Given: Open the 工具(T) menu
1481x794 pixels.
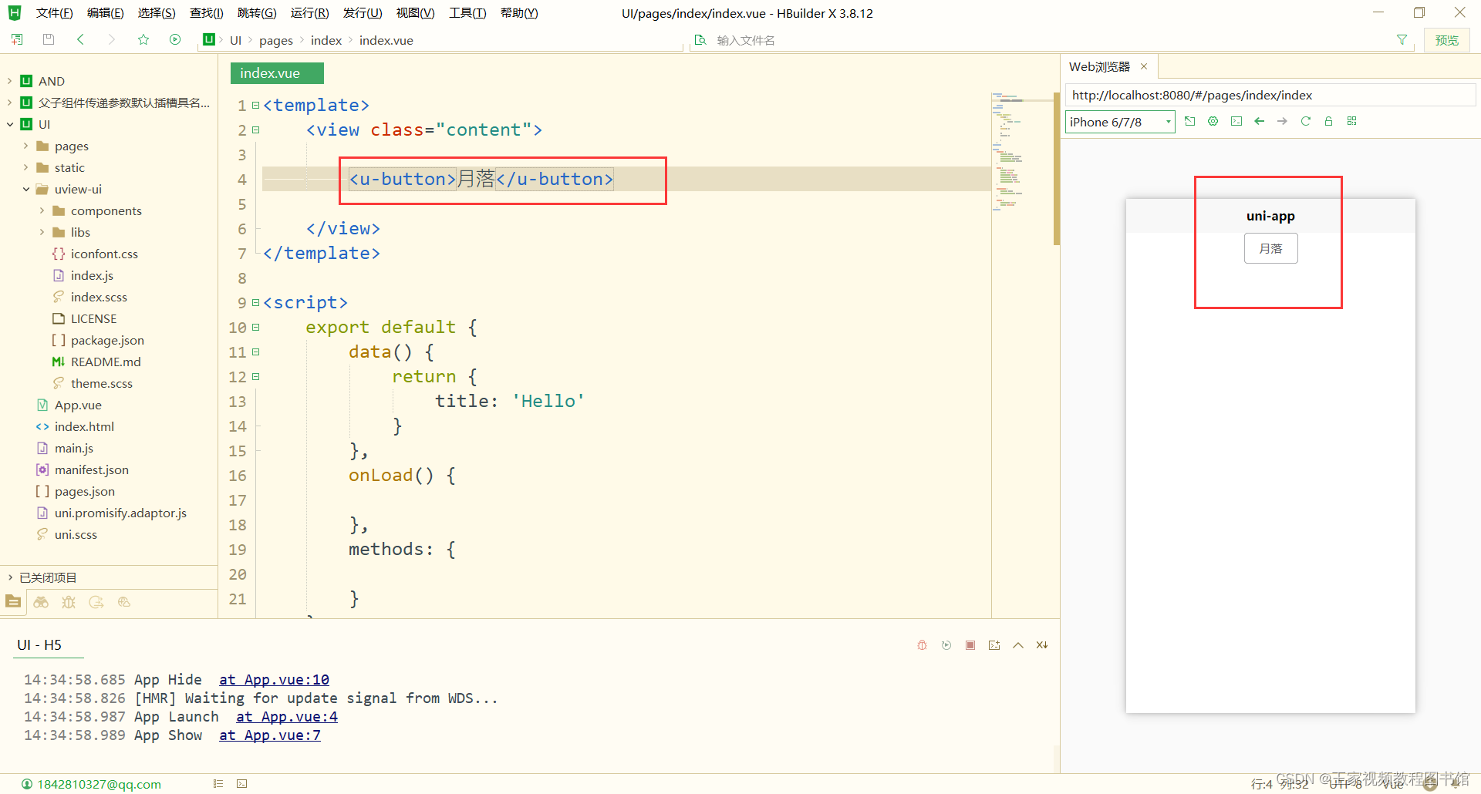Looking at the screenshot, I should [x=467, y=13].
